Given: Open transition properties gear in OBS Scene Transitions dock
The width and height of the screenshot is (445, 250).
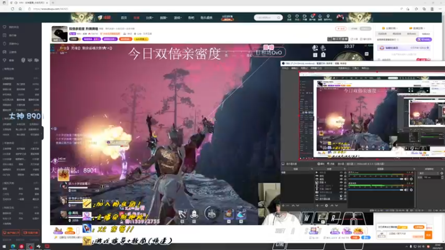Looking at the screenshot, I should point(442,173).
